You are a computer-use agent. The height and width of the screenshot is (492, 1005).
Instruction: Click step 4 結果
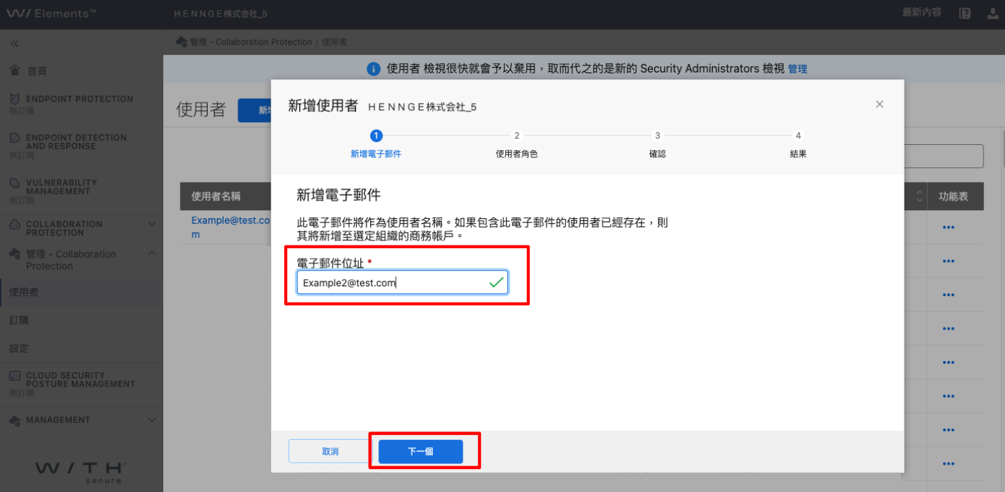pyautogui.click(x=798, y=145)
